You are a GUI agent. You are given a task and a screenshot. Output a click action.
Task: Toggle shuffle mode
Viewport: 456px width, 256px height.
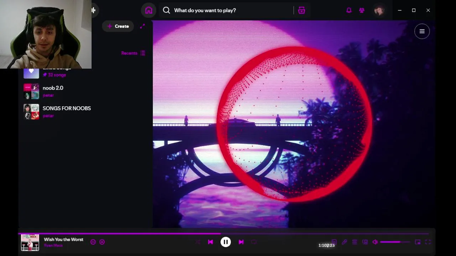[198, 242]
